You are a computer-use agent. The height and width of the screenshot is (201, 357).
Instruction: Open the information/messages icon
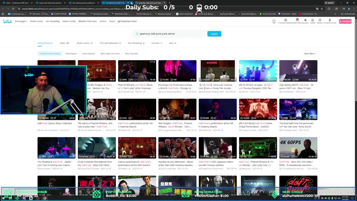click(x=297, y=20)
